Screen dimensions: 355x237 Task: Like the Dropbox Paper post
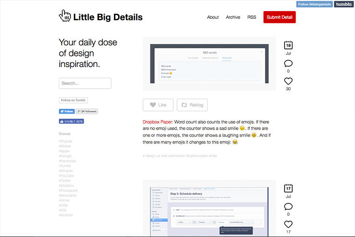tap(158, 105)
